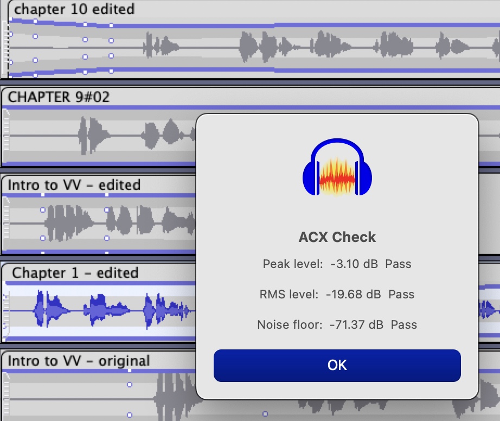Click OK in the ACX Check dialog
This screenshot has height=421, width=500.
pos(337,366)
